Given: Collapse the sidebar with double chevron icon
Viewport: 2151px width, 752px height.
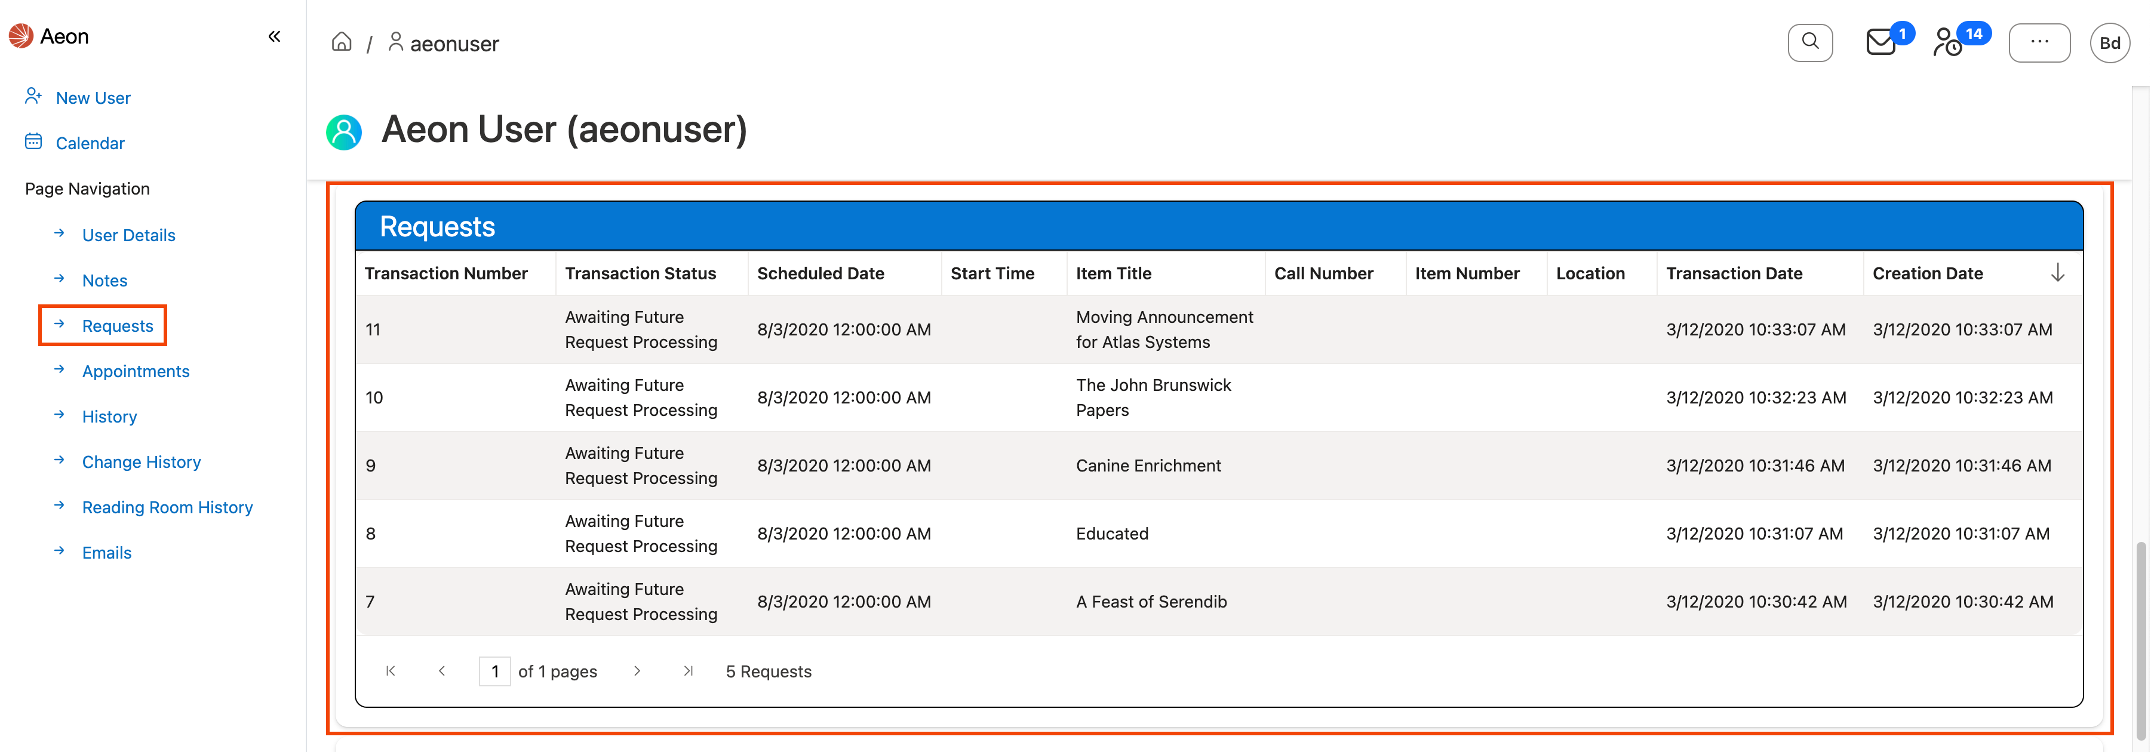Looking at the screenshot, I should [x=274, y=36].
